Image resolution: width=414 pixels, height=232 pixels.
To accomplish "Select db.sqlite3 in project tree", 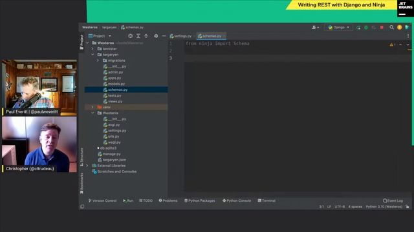I will [107, 148].
